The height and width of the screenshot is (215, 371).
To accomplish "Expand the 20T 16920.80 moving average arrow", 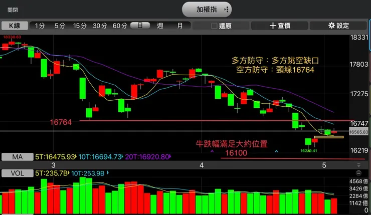I will click(x=170, y=156).
